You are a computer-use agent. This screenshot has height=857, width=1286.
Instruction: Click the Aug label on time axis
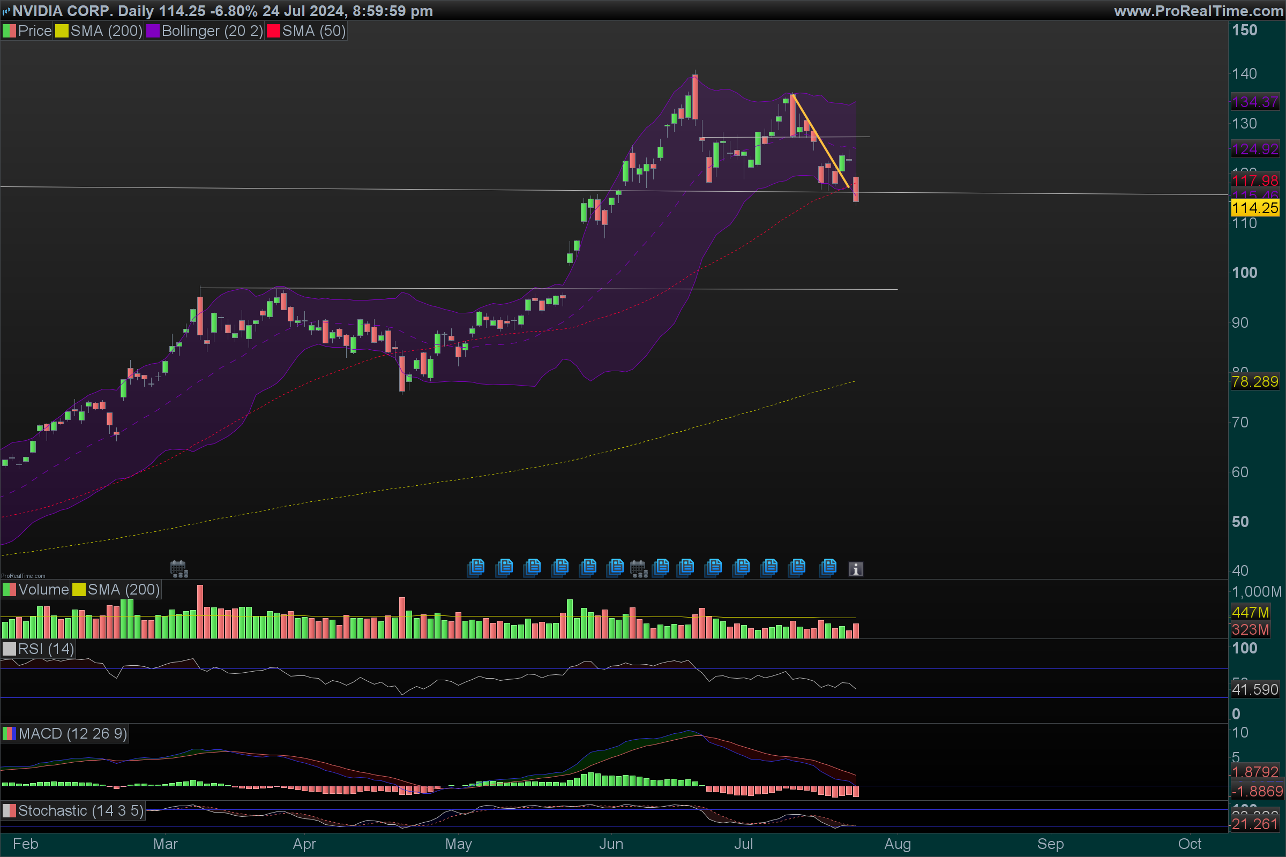[897, 844]
